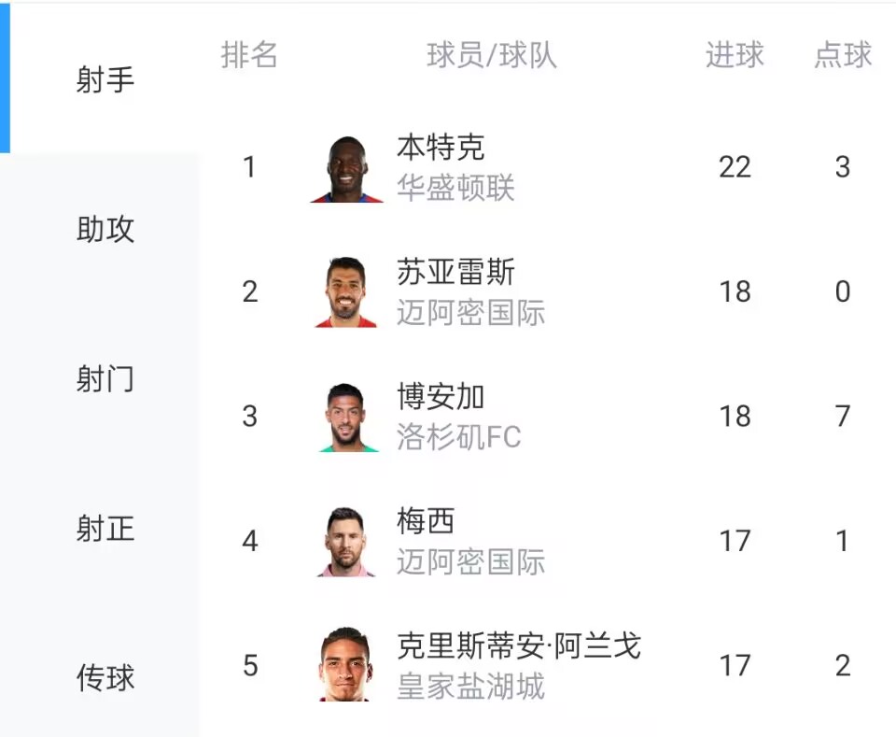Open the 传球 tab
896x737 pixels.
tap(105, 677)
